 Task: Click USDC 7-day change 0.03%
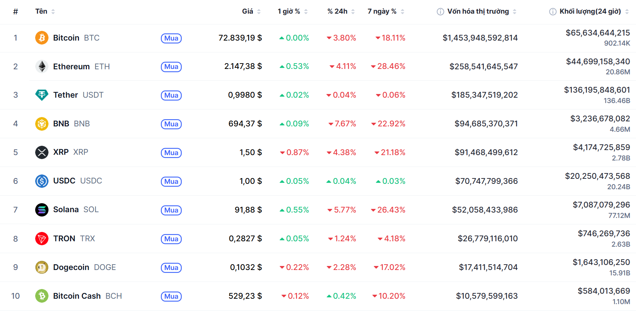pyautogui.click(x=390, y=181)
